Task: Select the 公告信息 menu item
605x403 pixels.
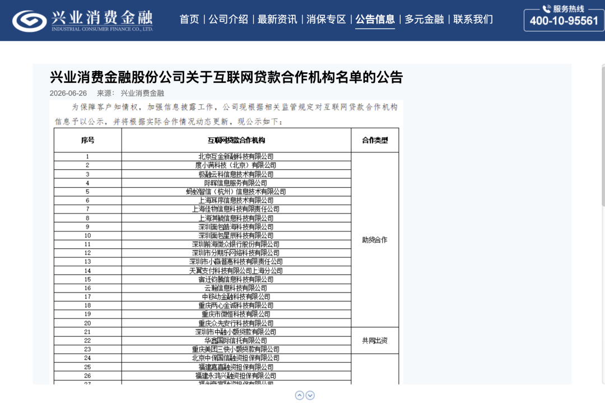Action: coord(375,19)
